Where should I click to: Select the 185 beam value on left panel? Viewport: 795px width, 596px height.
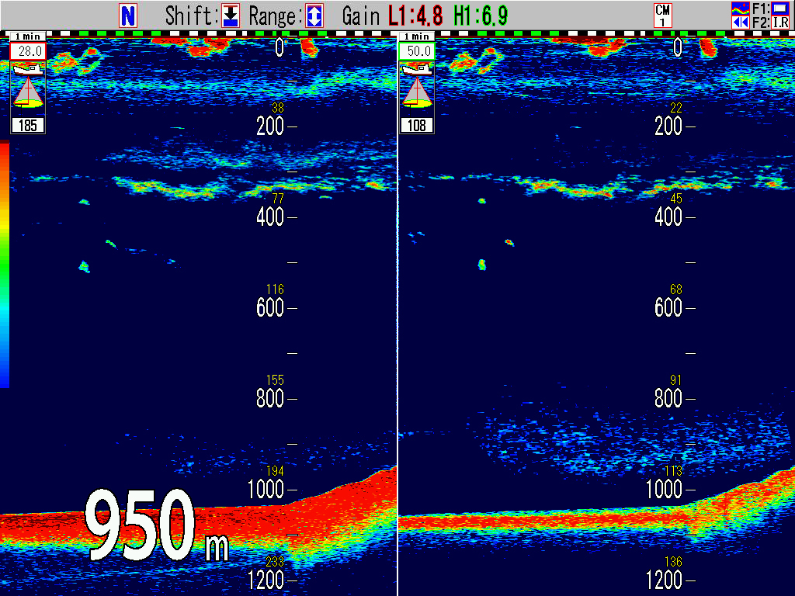pyautogui.click(x=28, y=125)
